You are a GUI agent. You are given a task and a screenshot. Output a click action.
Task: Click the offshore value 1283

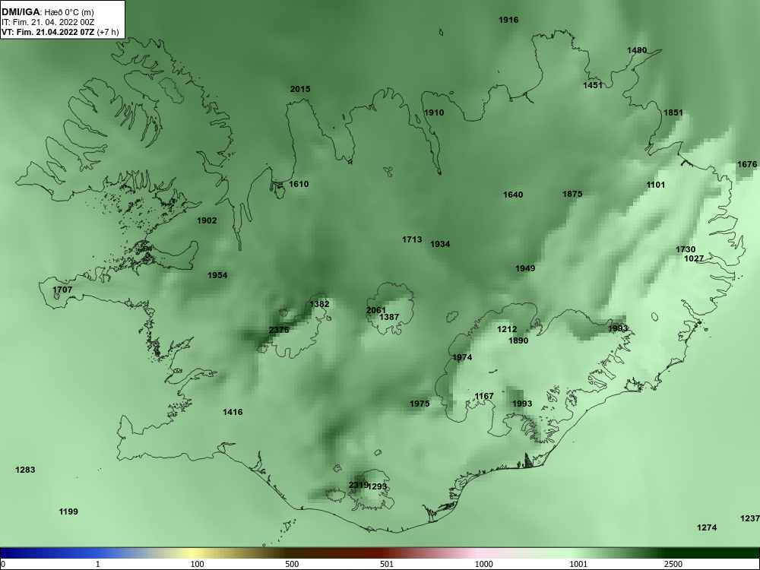click(25, 470)
